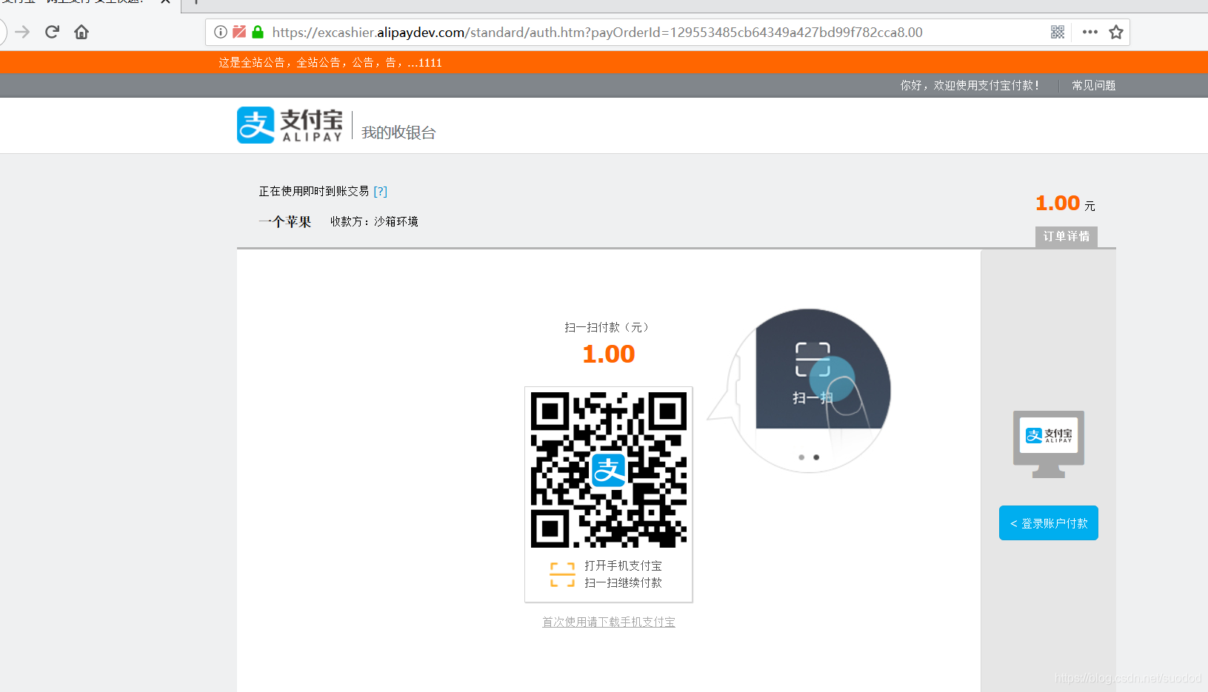
Task: Open the QR code icon in address bar
Action: point(1058,32)
